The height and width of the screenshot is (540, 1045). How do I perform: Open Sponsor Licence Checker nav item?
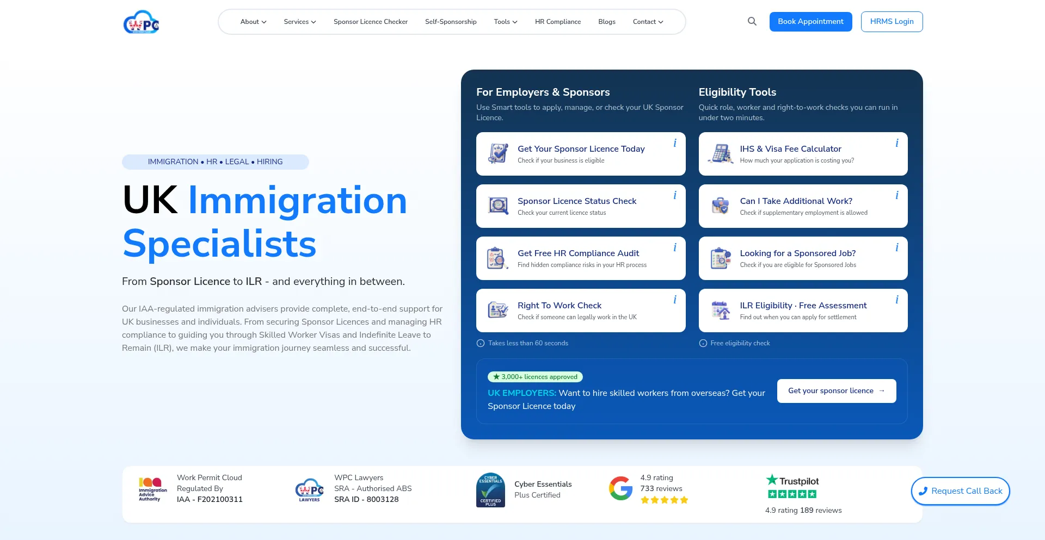(x=371, y=22)
